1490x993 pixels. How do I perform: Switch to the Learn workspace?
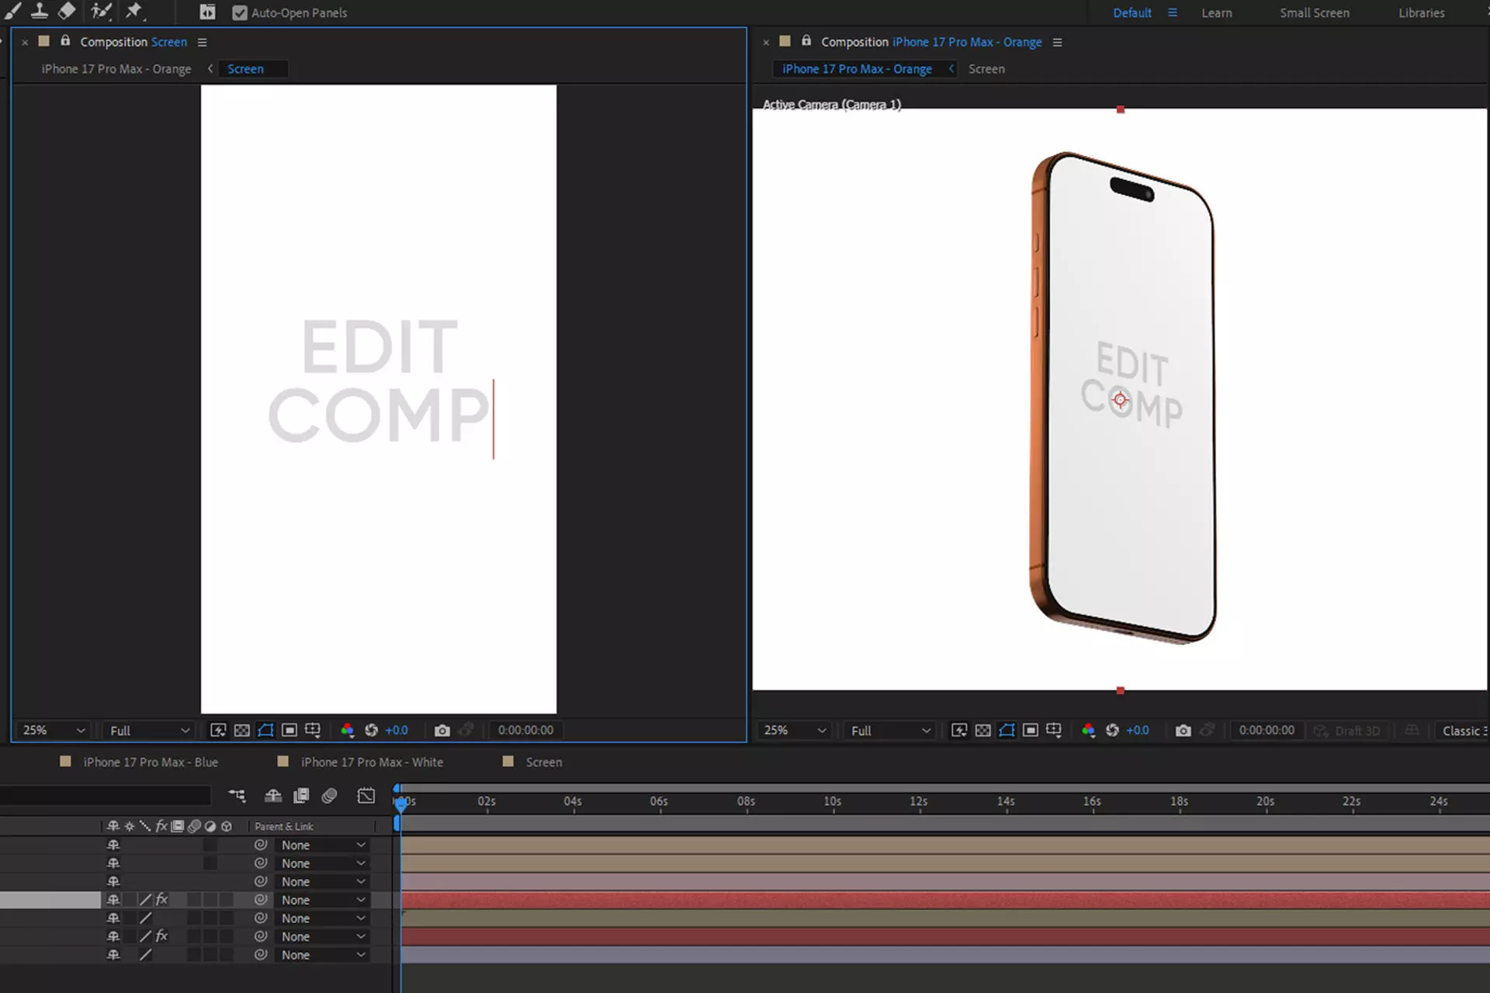[x=1216, y=12]
